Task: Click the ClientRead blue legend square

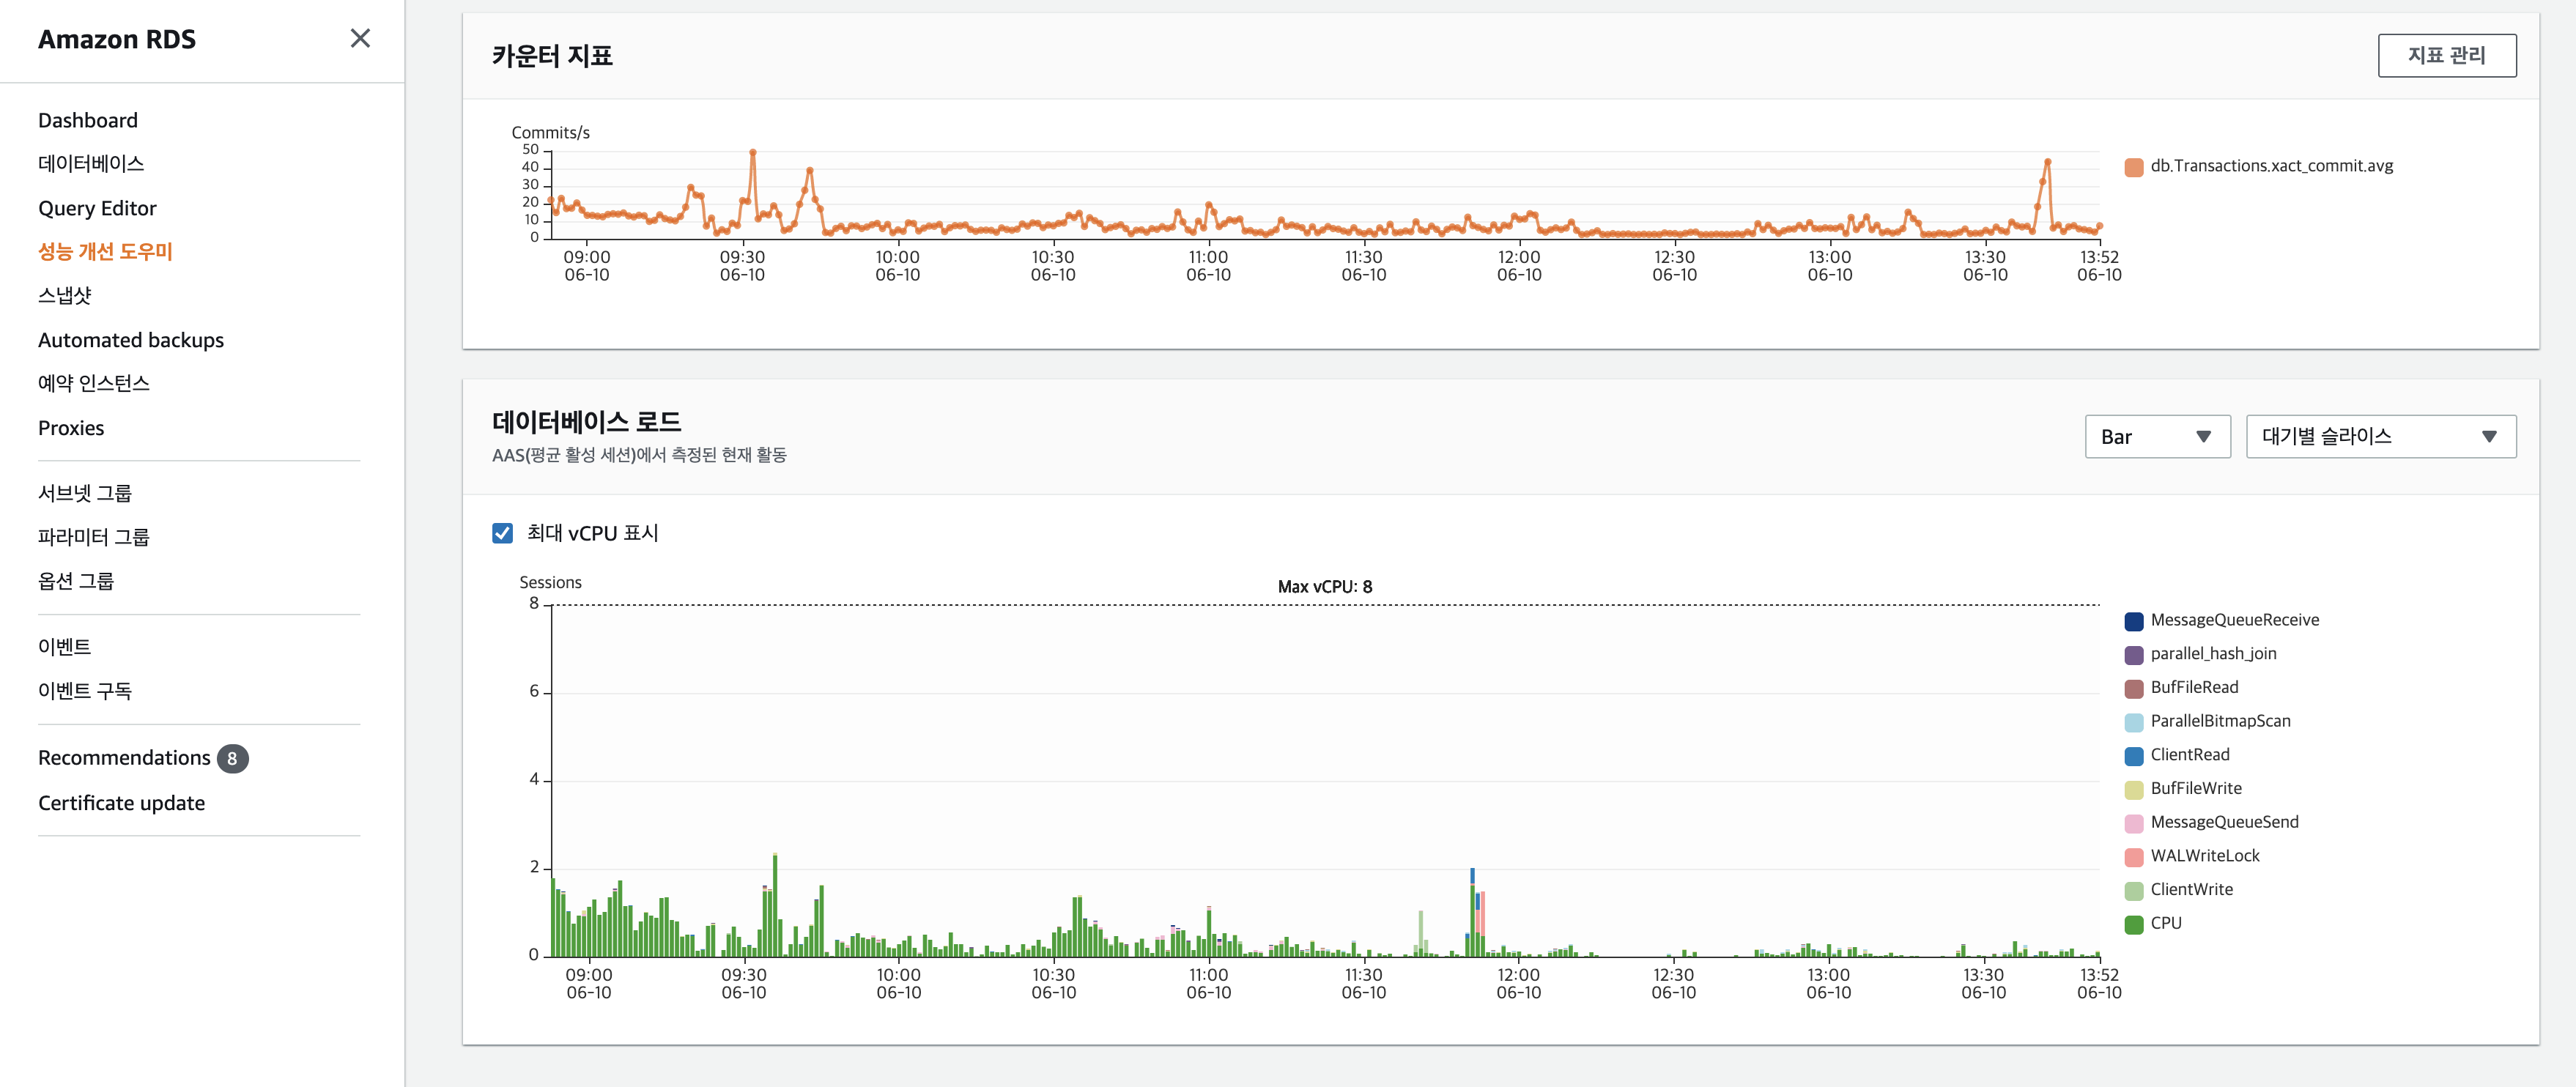Action: click(x=2133, y=756)
